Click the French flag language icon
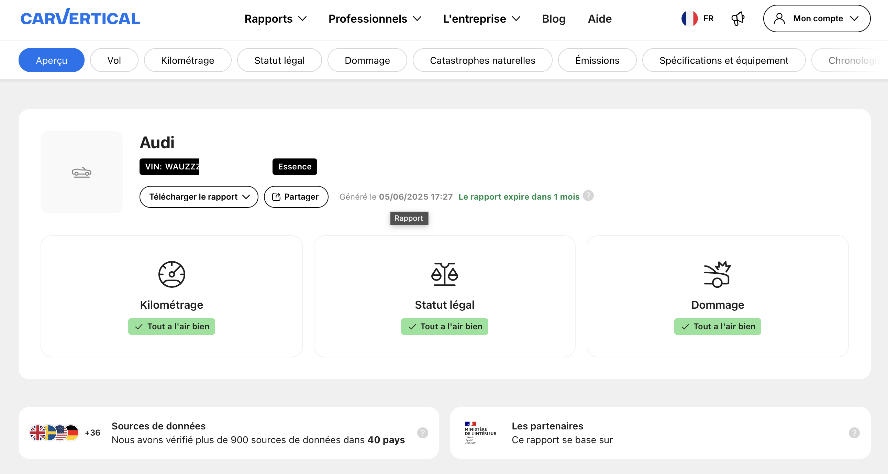The image size is (888, 474). click(x=689, y=19)
